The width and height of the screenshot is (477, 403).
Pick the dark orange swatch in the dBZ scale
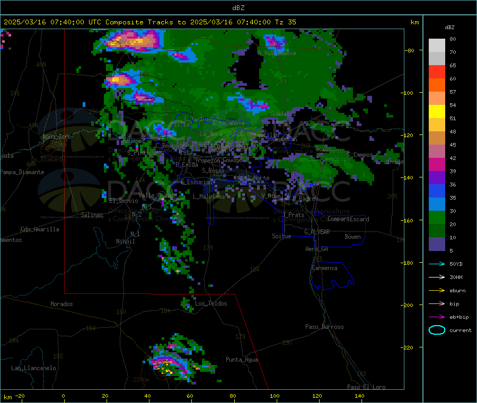click(x=437, y=85)
